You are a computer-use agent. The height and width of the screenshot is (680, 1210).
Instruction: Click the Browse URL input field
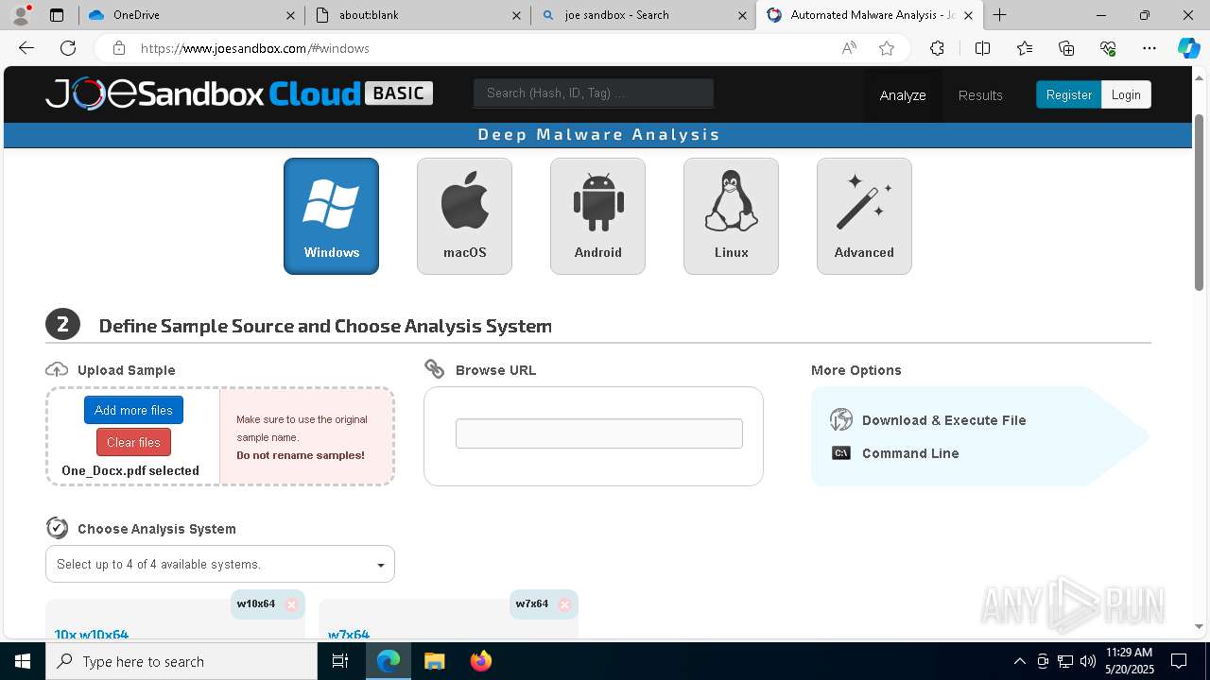click(599, 433)
